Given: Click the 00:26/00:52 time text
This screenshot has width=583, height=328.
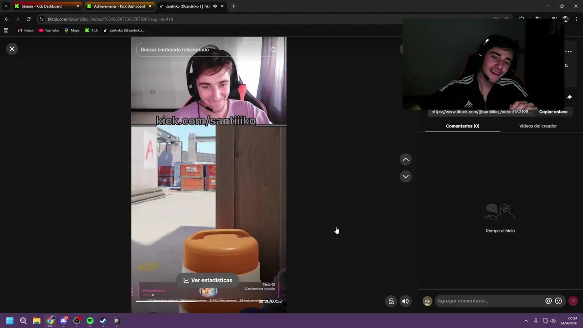Looking at the screenshot, I should point(270,301).
